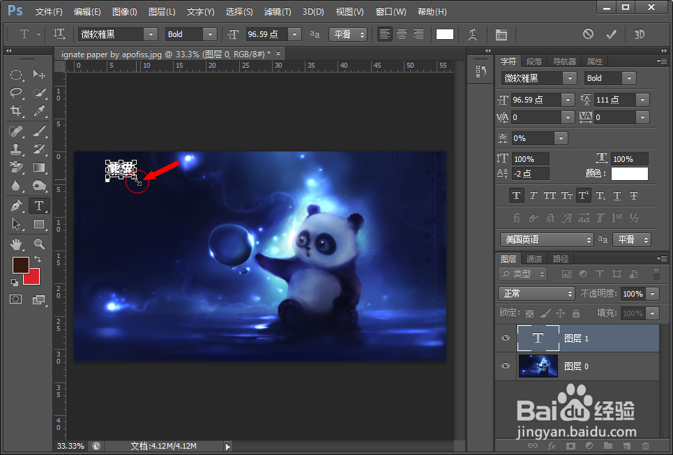The image size is (673, 455).
Task: Toggle Character and Paragraph panels
Action: click(501, 34)
